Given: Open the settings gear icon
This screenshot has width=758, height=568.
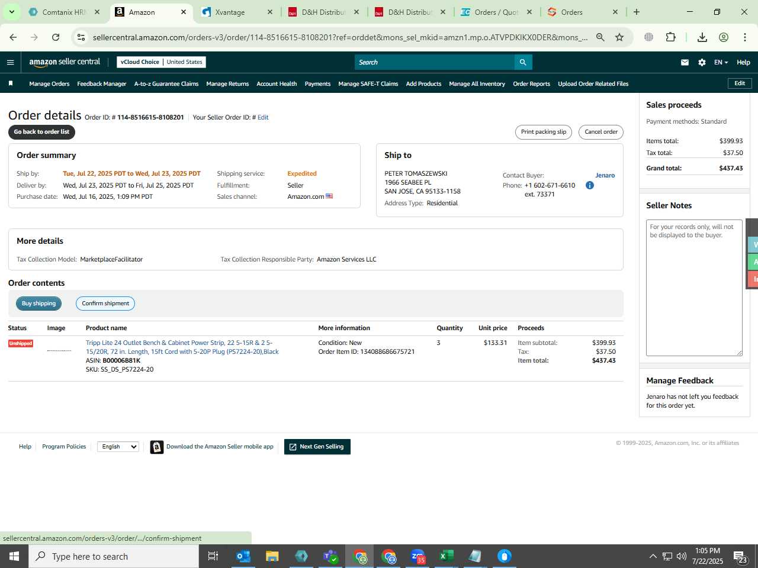Looking at the screenshot, I should click(702, 62).
